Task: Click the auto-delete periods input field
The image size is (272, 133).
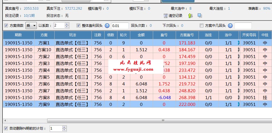Action: click(56, 128)
